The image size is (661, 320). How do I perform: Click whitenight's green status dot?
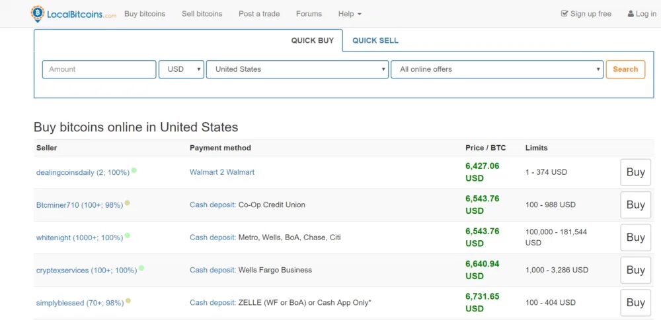[128, 236]
